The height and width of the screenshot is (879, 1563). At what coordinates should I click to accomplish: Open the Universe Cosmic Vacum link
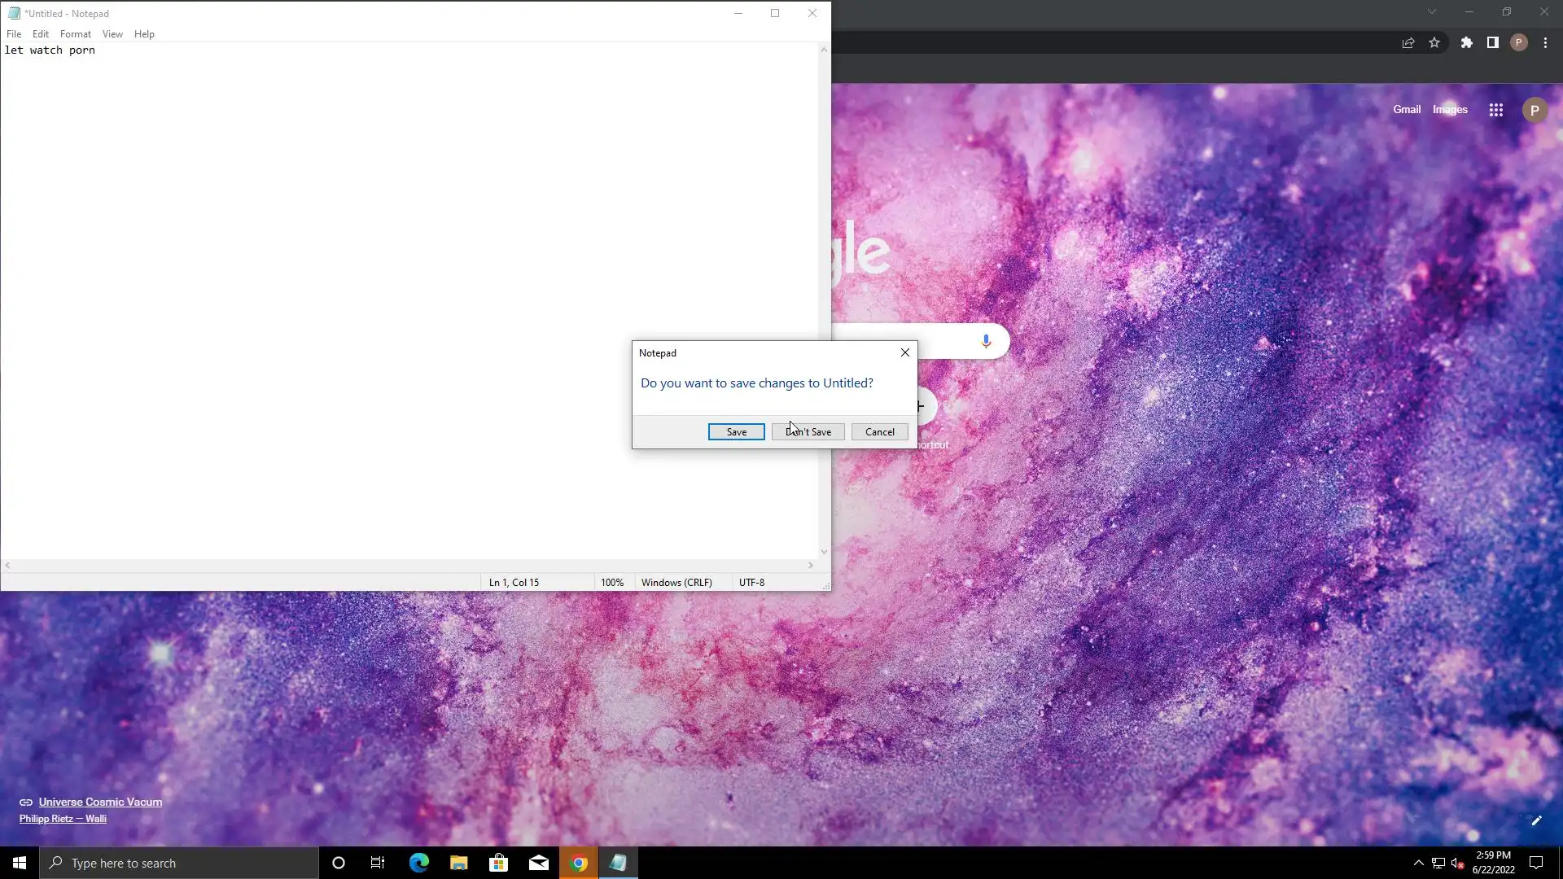(100, 802)
